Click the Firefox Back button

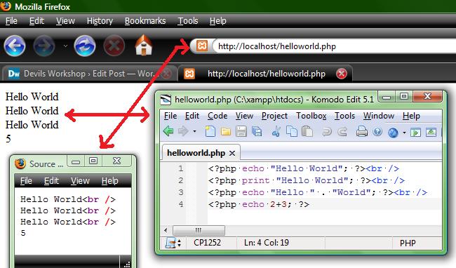point(15,46)
